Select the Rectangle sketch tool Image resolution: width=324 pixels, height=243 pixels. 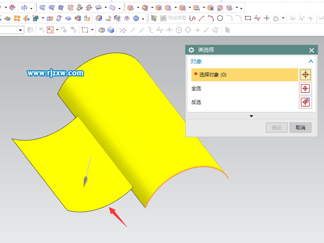(248, 18)
